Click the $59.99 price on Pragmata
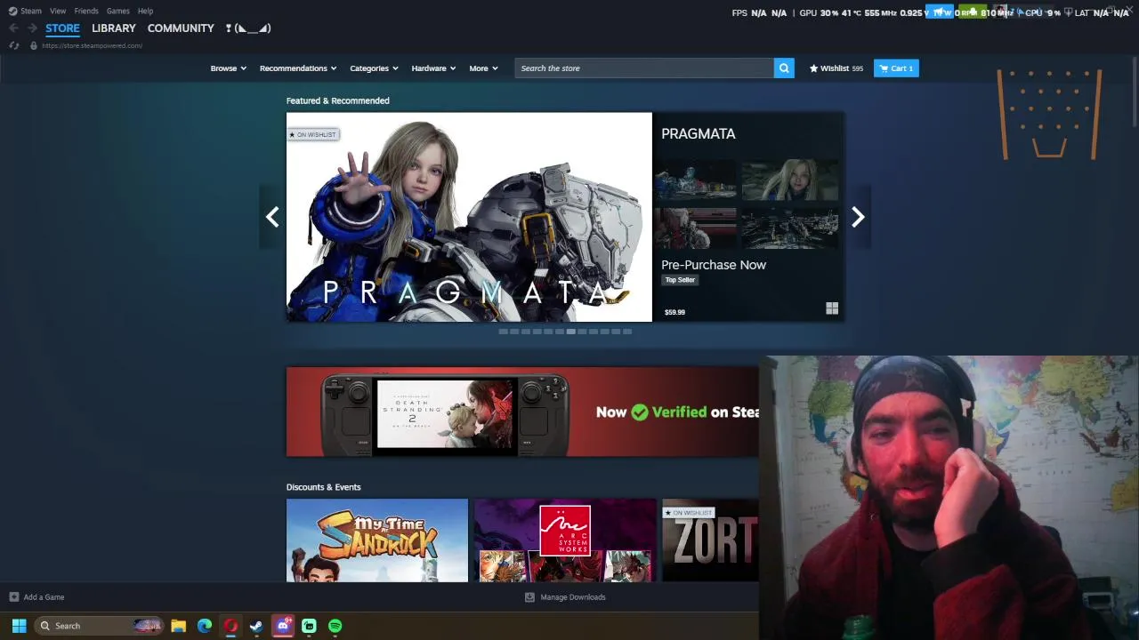The height and width of the screenshot is (640, 1139). pyautogui.click(x=675, y=312)
